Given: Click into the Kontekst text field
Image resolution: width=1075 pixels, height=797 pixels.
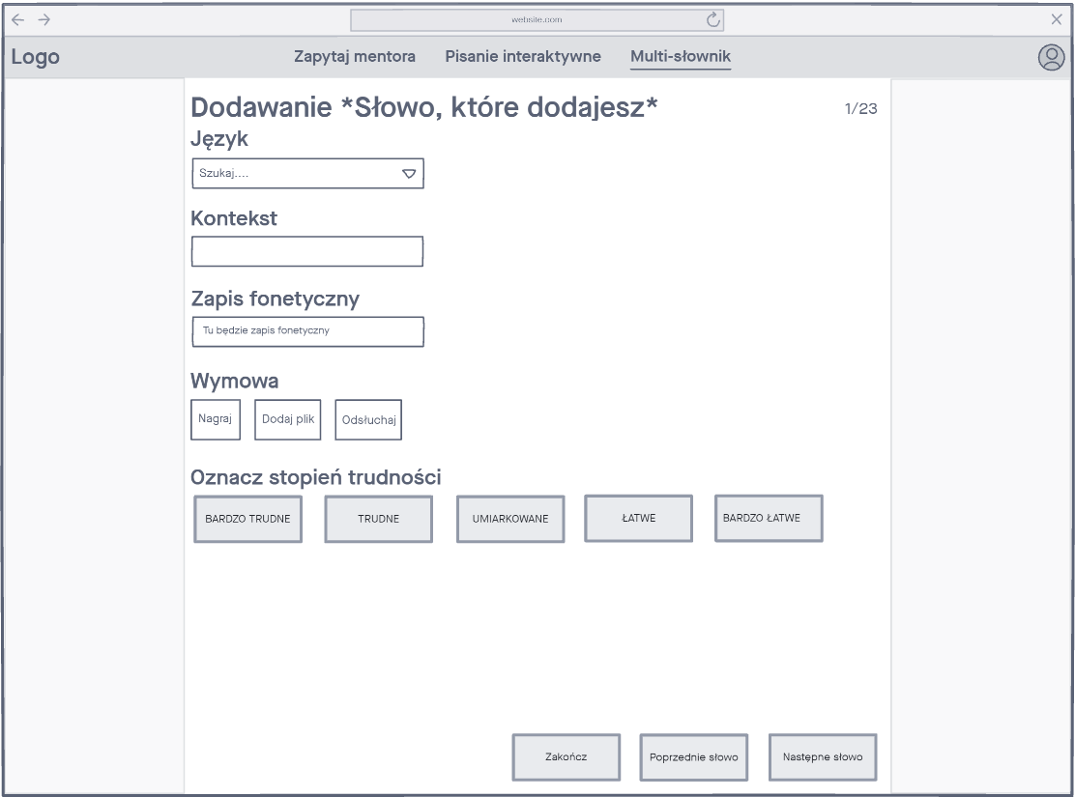Looking at the screenshot, I should point(307,251).
